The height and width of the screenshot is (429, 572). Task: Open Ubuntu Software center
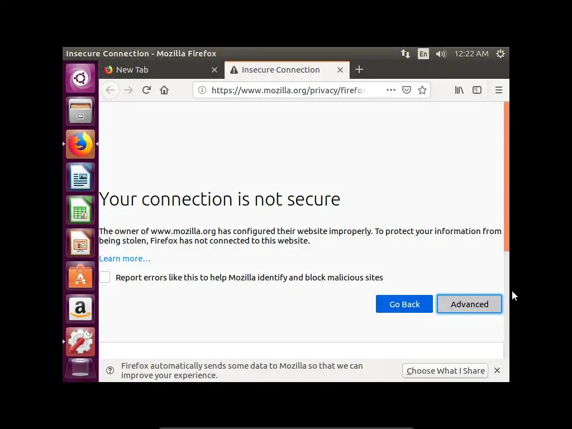[x=80, y=276]
